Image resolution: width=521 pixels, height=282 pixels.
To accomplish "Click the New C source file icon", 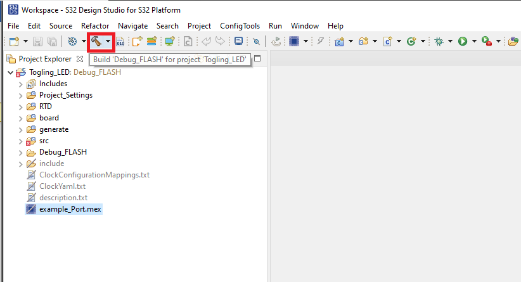I will click(387, 41).
